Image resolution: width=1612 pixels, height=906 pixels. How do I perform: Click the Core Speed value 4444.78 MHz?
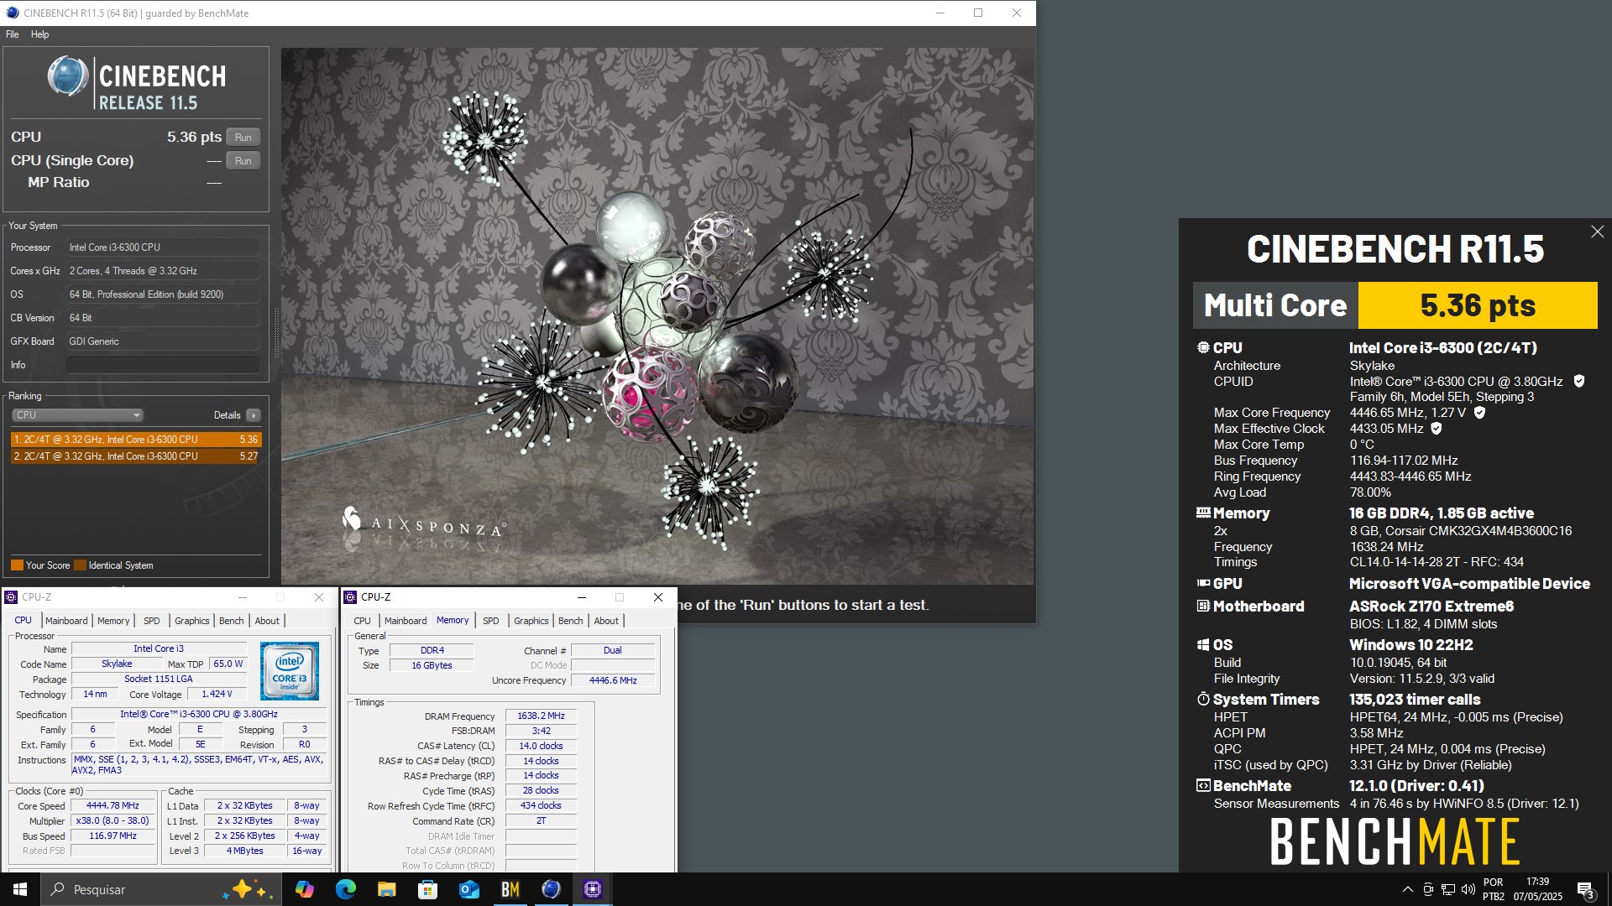(113, 805)
